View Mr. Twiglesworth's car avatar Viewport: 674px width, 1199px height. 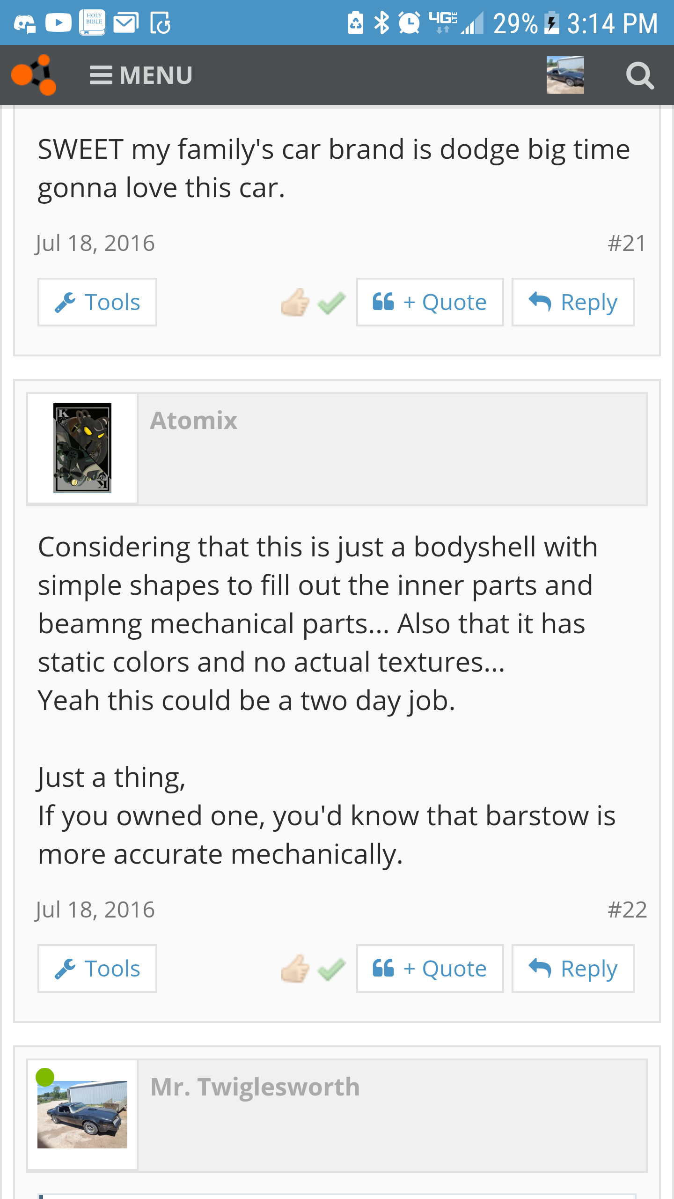(82, 1115)
